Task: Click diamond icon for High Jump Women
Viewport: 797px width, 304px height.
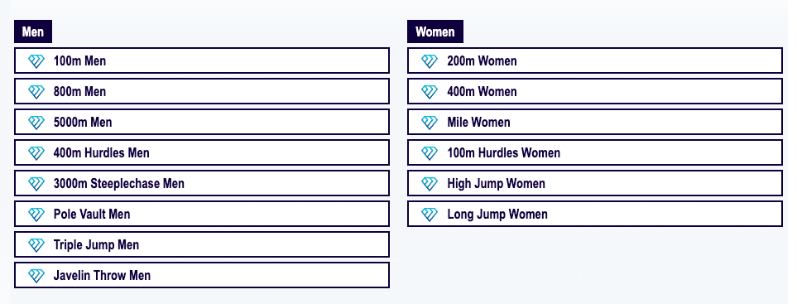Action: pos(430,184)
